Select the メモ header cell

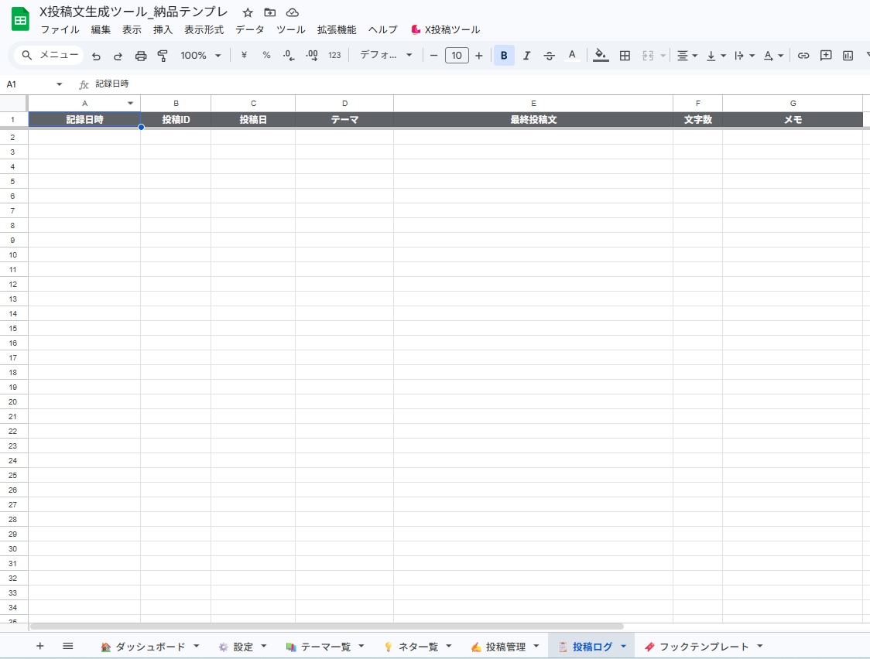[x=793, y=119]
